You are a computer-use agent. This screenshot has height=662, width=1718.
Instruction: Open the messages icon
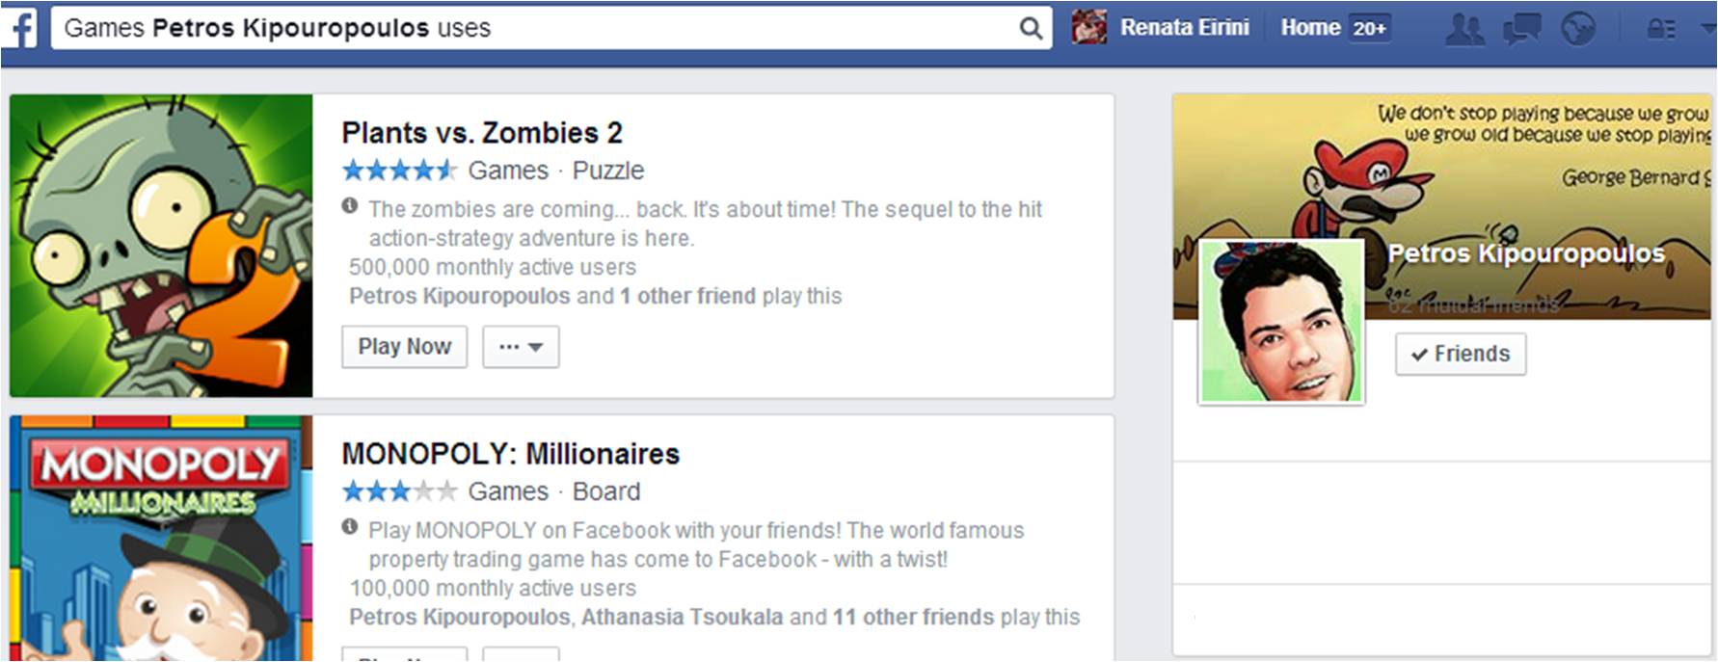pos(1521,29)
